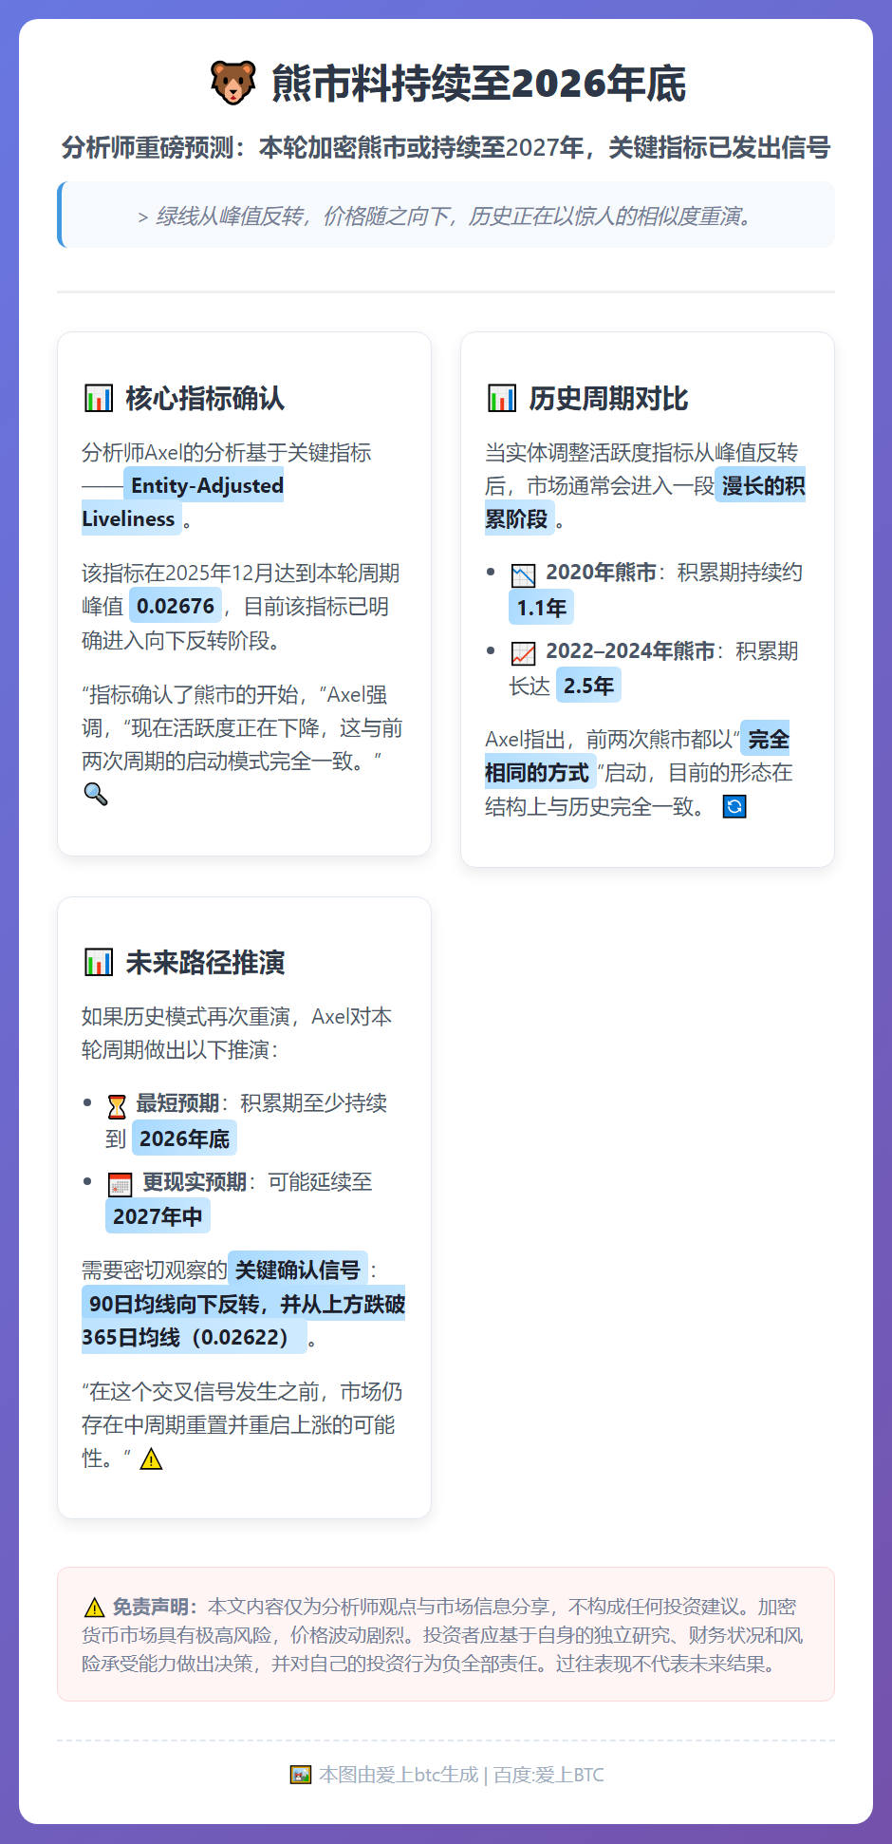892x1844 pixels.
Task: Click the 最短预期 bold label
Action: click(x=177, y=1103)
